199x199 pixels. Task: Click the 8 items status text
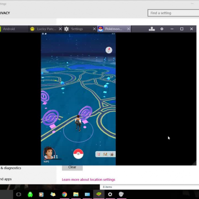[107, 187]
